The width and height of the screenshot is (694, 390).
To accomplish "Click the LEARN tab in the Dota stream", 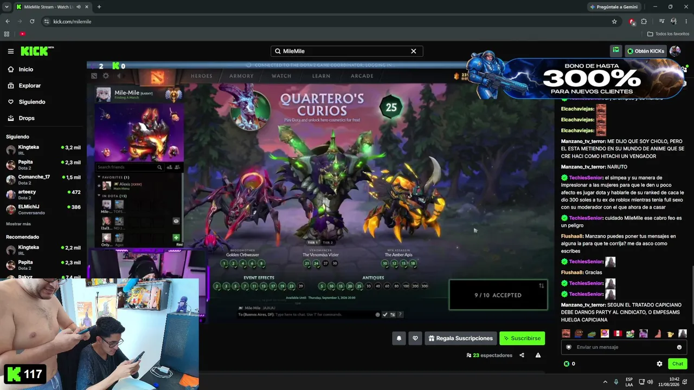I will 321,76.
